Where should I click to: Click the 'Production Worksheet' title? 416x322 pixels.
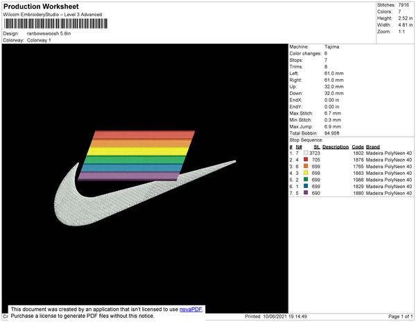pos(41,7)
